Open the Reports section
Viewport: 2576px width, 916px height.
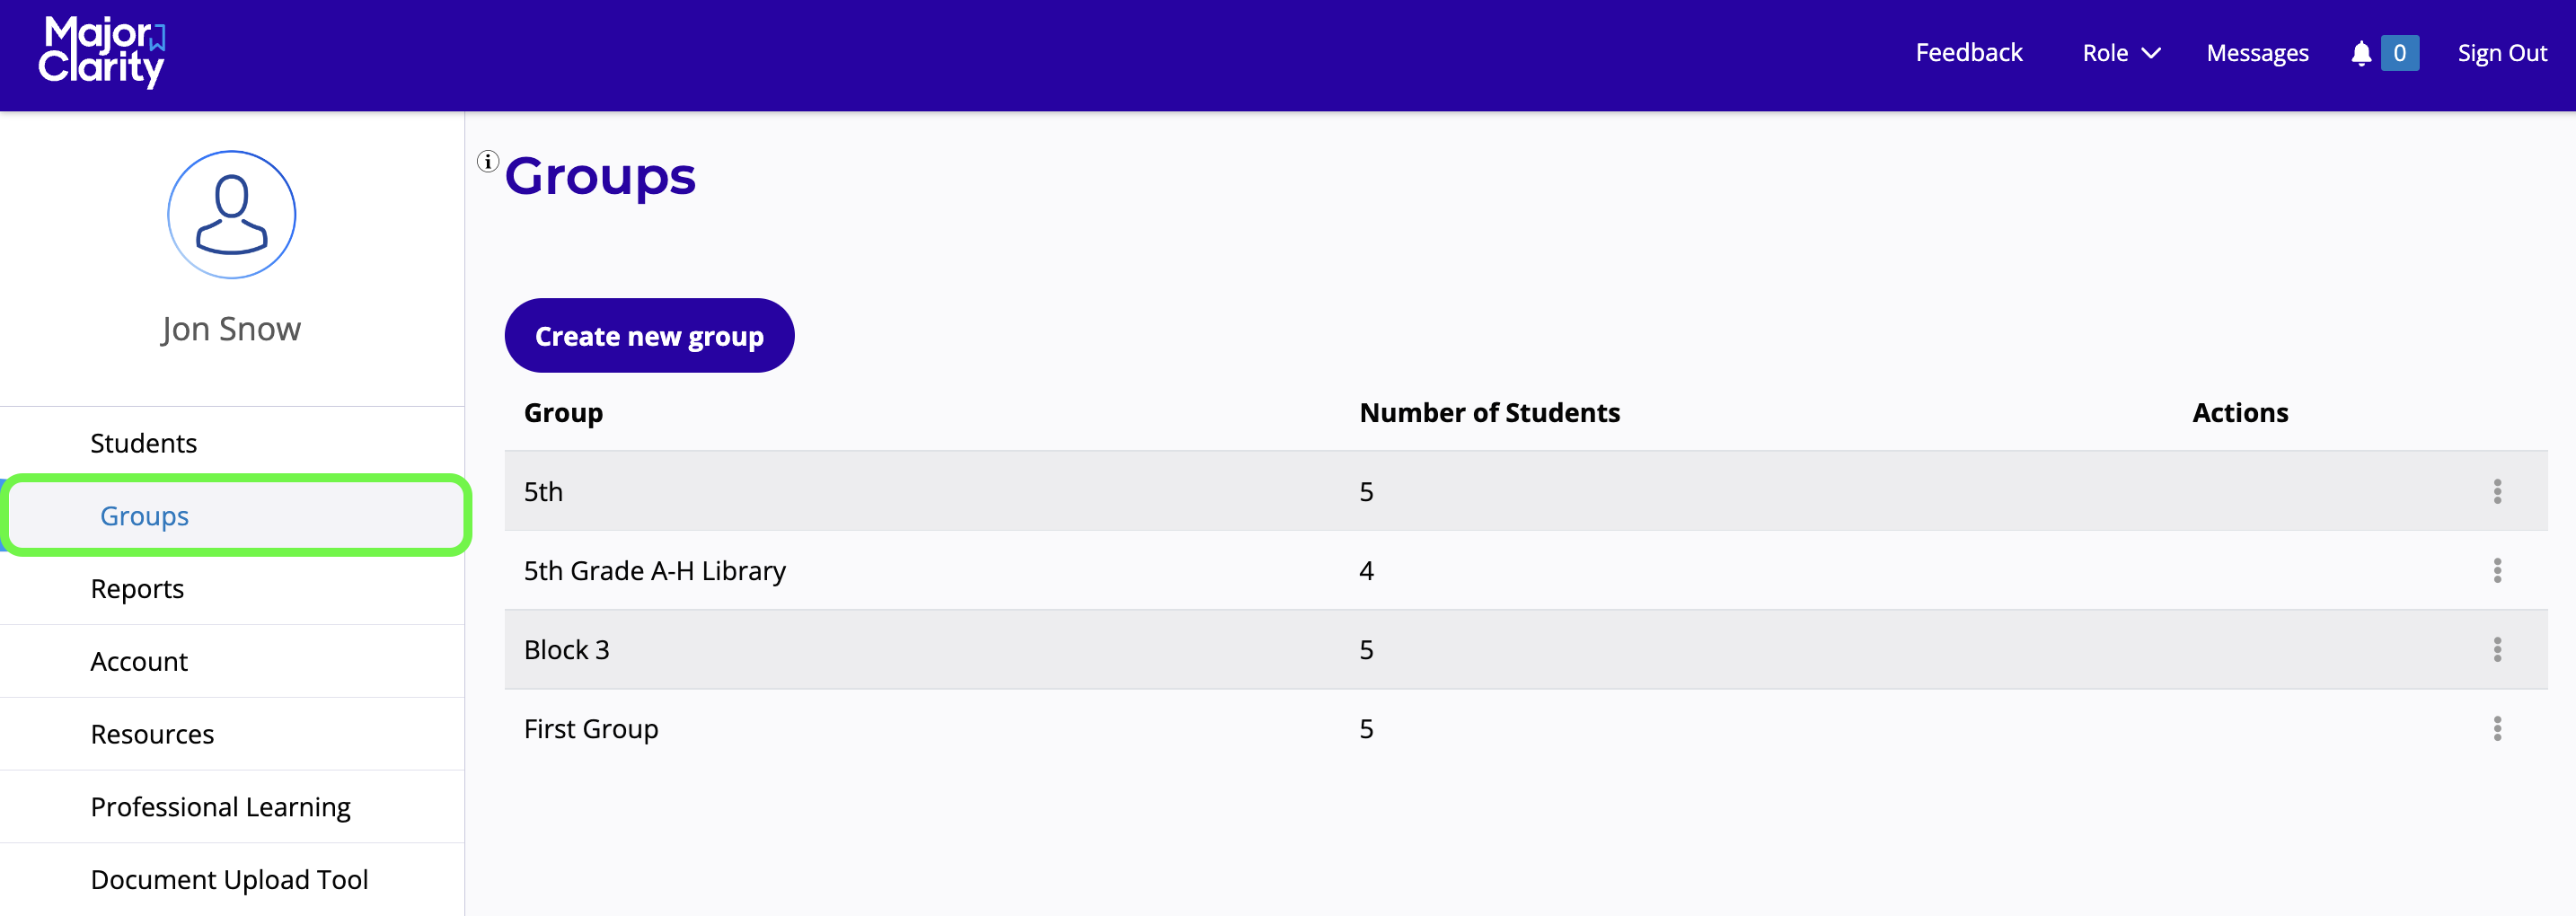point(137,588)
